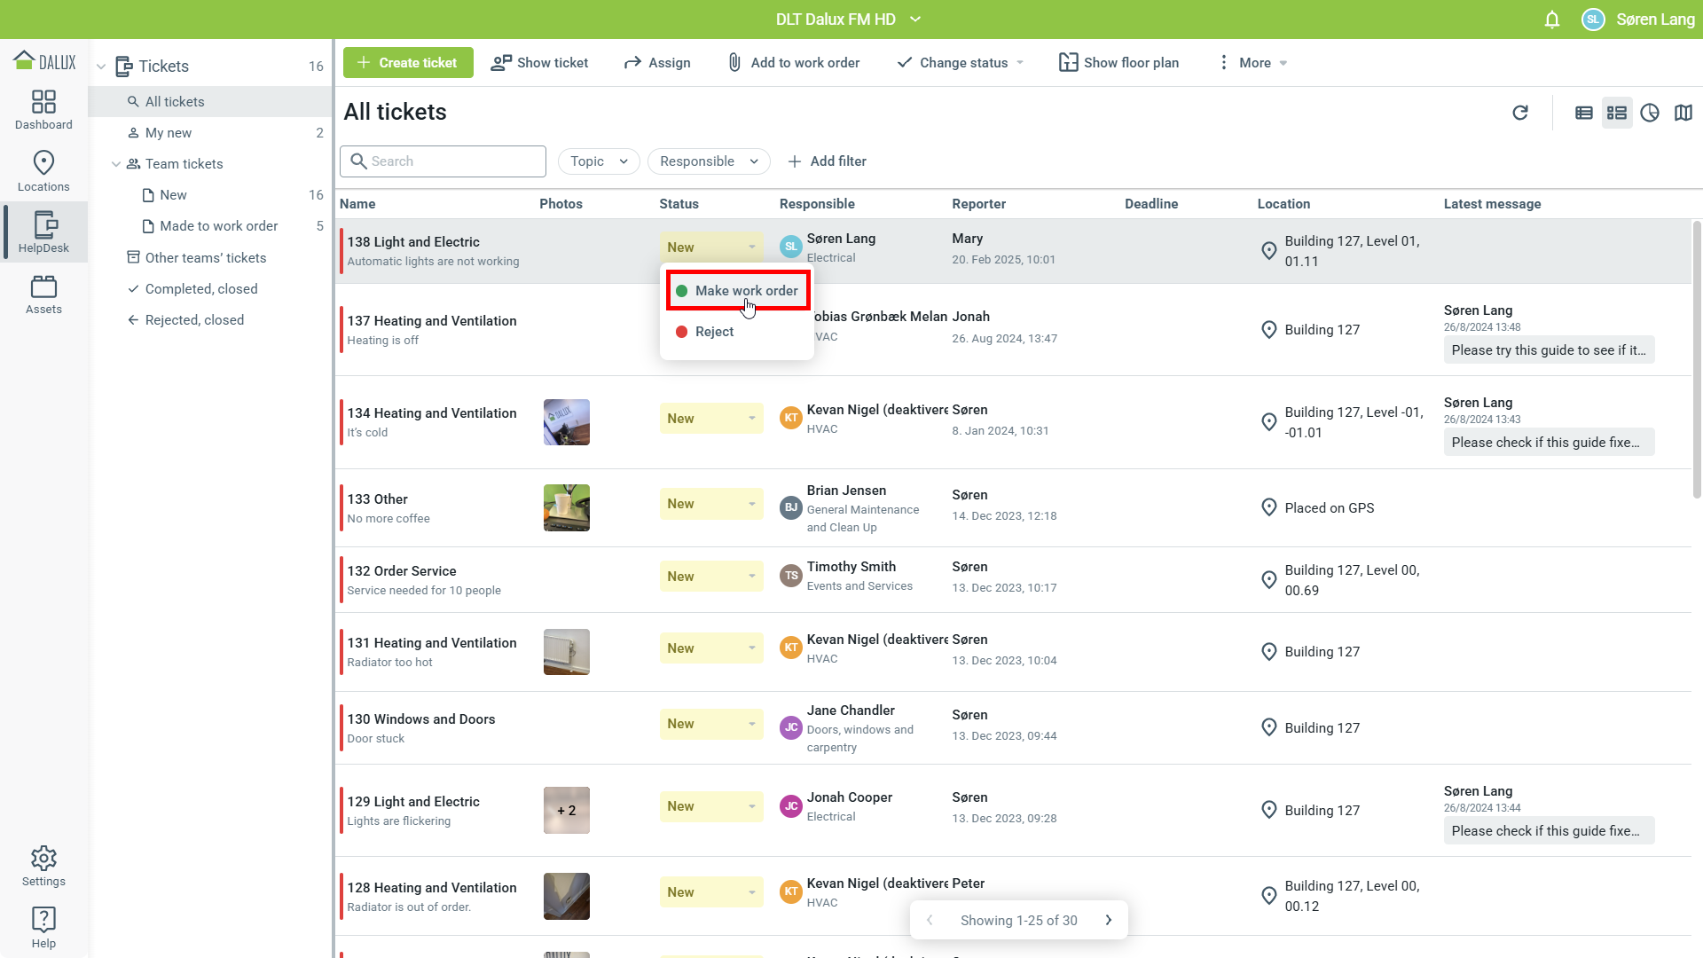The height and width of the screenshot is (958, 1703).
Task: Collapse the Team tickets tree
Action: (116, 164)
